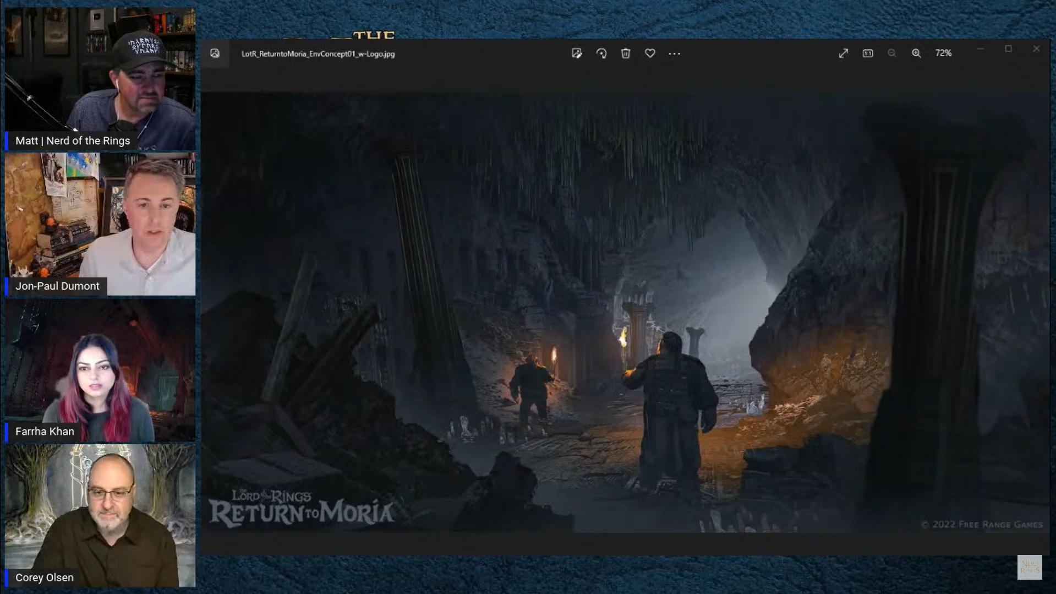The width and height of the screenshot is (1056, 594).
Task: Click the Corey Olsen name label
Action: tap(44, 577)
